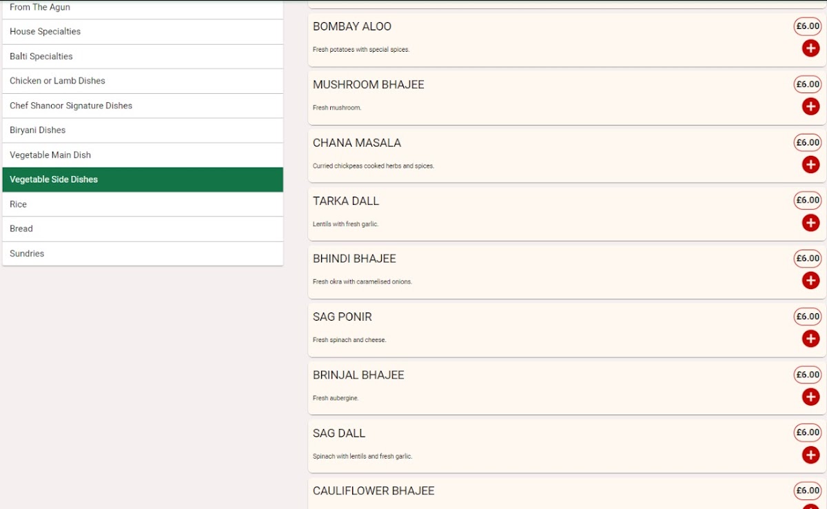
Task: Add Tarka Dall to basket
Action: [810, 223]
